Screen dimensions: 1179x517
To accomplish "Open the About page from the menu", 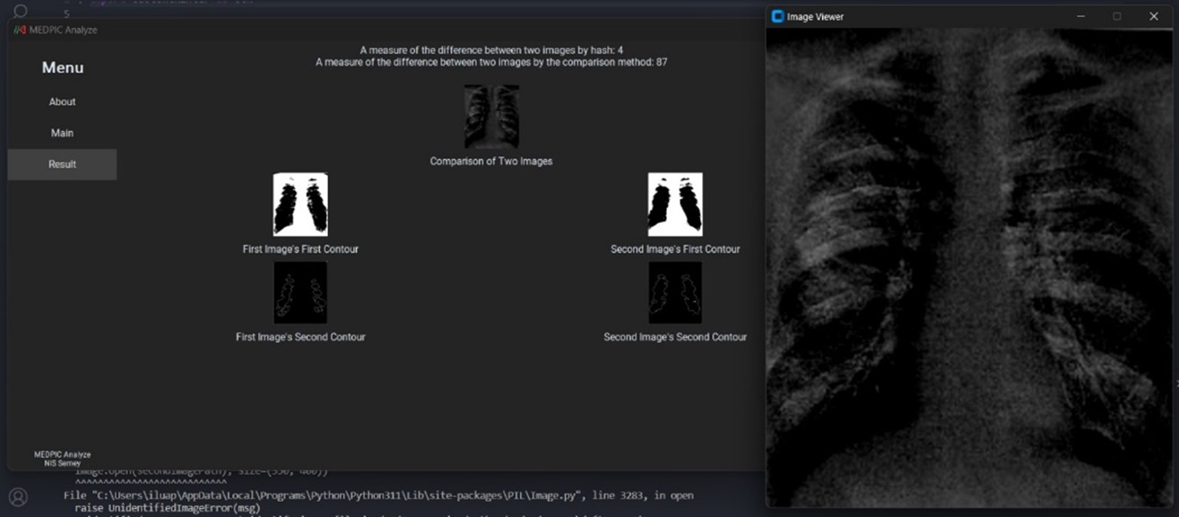I will click(x=62, y=102).
